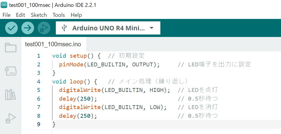Open the Tools menu
The image size is (281, 134).
point(58,15)
